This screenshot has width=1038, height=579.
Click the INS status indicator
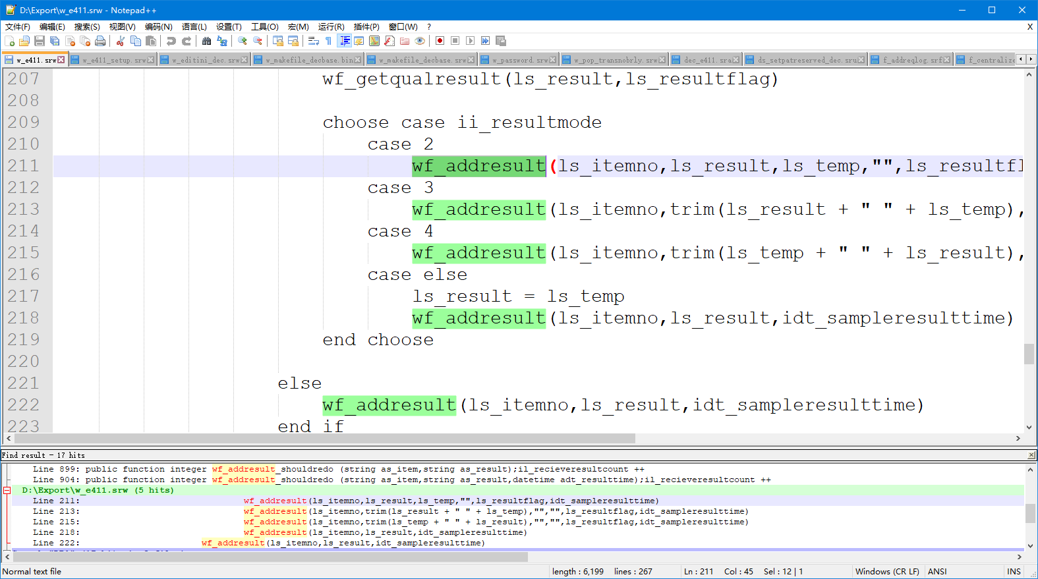pyautogui.click(x=1014, y=572)
